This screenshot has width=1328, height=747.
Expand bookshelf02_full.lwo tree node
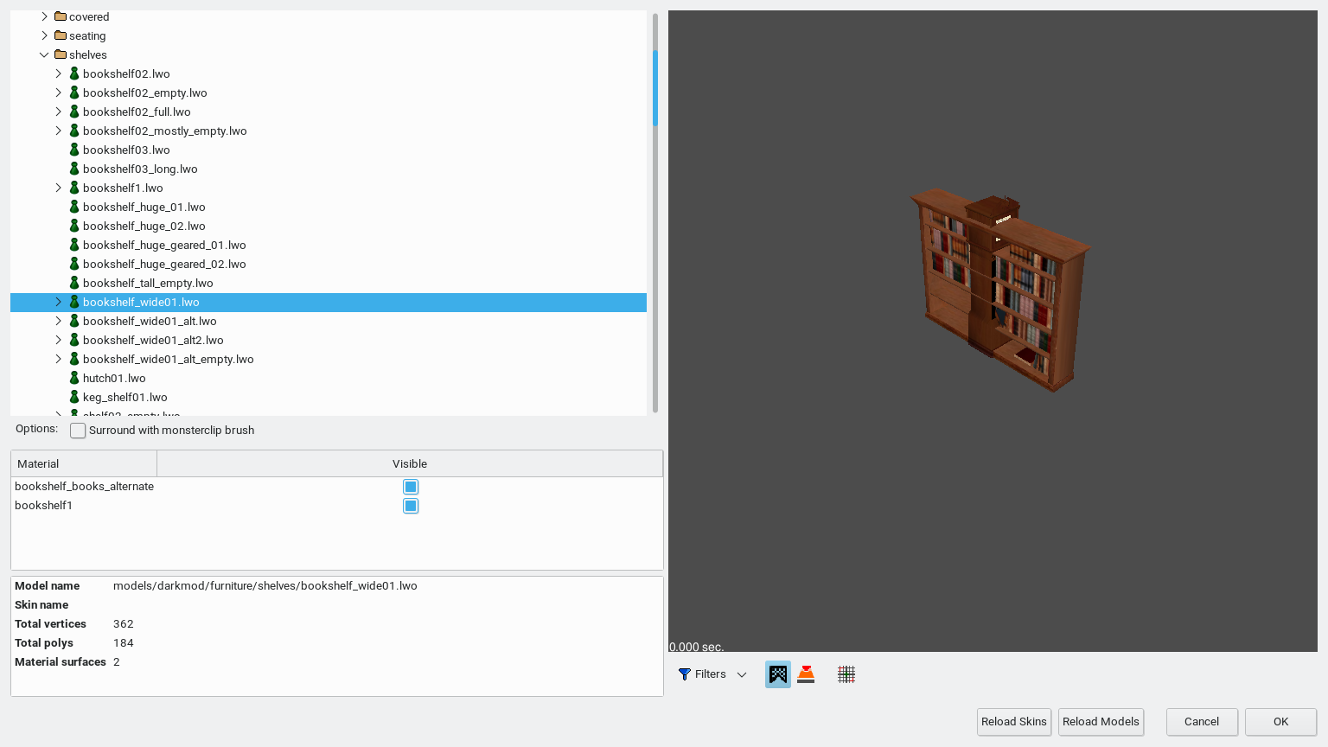click(x=59, y=112)
